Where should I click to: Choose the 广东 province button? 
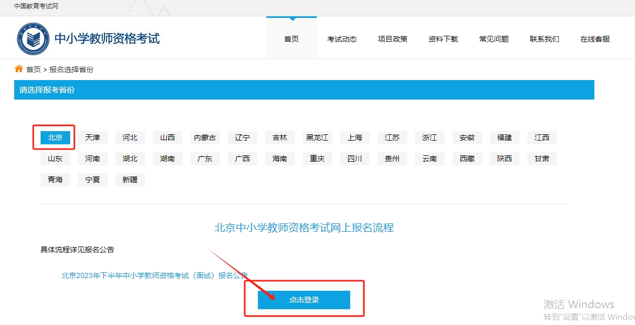tap(205, 159)
